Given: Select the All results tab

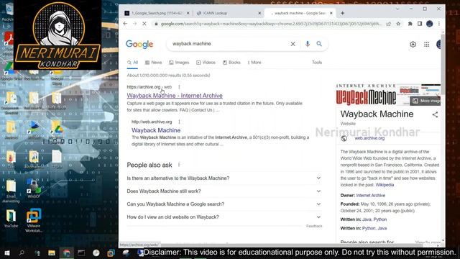Looking at the screenshot, I should coord(132,63).
